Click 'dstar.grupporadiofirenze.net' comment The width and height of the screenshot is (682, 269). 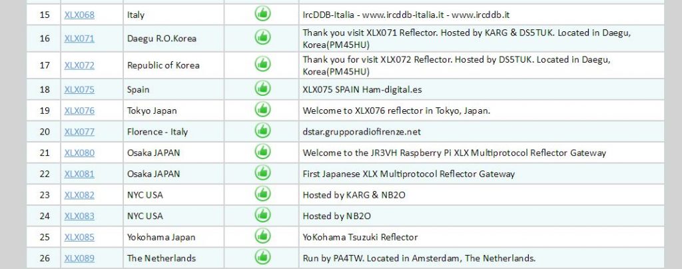click(x=362, y=132)
